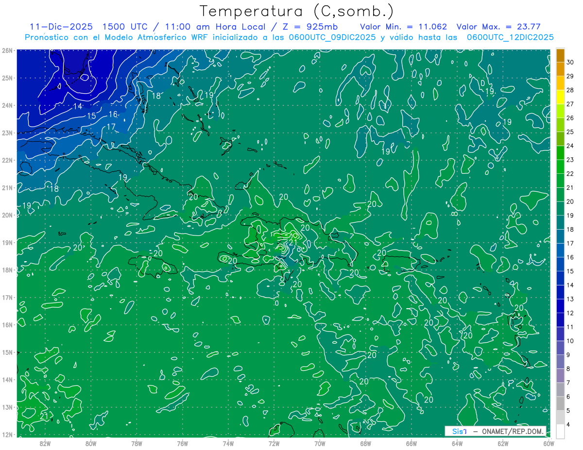Click the '12N' latitude axis label
This screenshot has width=583, height=450.
pos(7,434)
